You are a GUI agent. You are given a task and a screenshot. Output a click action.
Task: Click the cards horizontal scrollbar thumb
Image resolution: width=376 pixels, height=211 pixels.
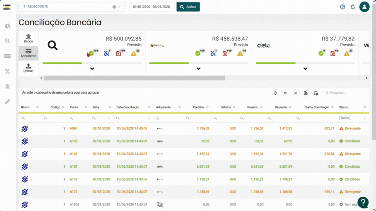(x=134, y=78)
